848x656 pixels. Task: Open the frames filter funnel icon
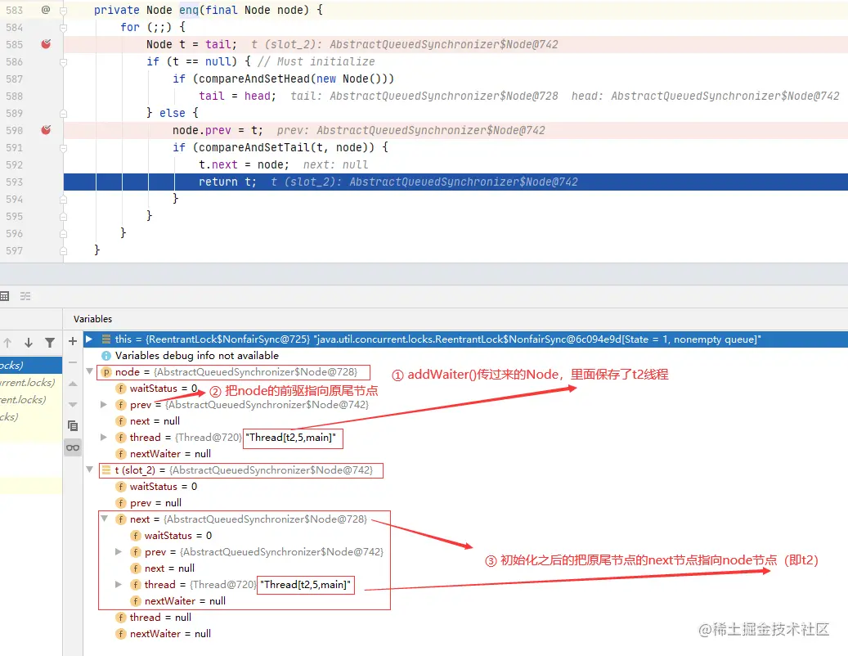pyautogui.click(x=50, y=343)
